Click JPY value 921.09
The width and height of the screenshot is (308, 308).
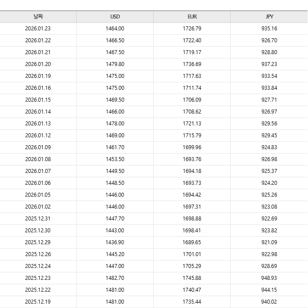coord(269,242)
